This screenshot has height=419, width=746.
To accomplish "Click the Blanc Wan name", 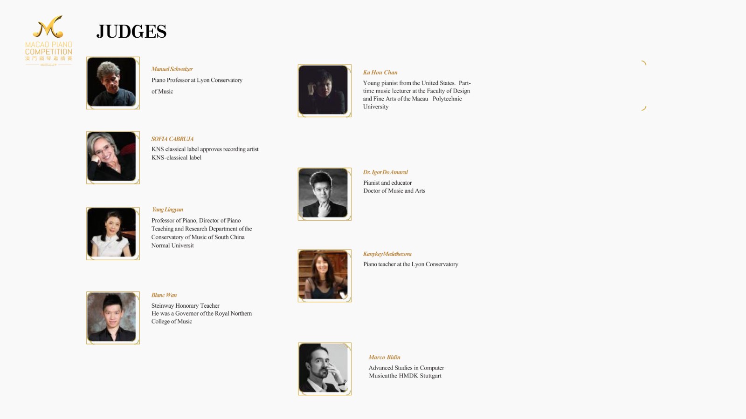I will click(164, 295).
